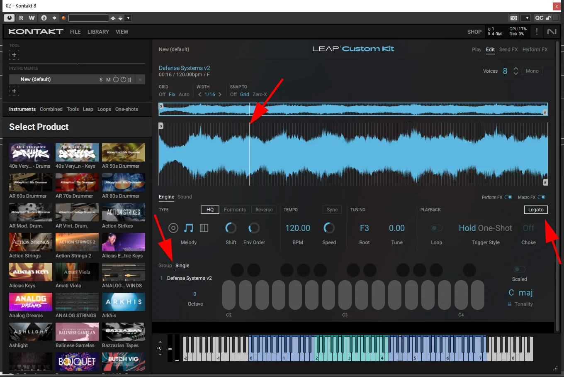The image size is (564, 377).
Task: Open the SHOP link
Action: 474,32
